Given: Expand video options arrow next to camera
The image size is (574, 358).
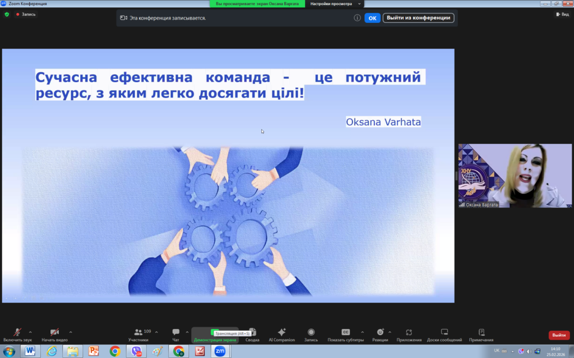Looking at the screenshot, I should coord(70,332).
